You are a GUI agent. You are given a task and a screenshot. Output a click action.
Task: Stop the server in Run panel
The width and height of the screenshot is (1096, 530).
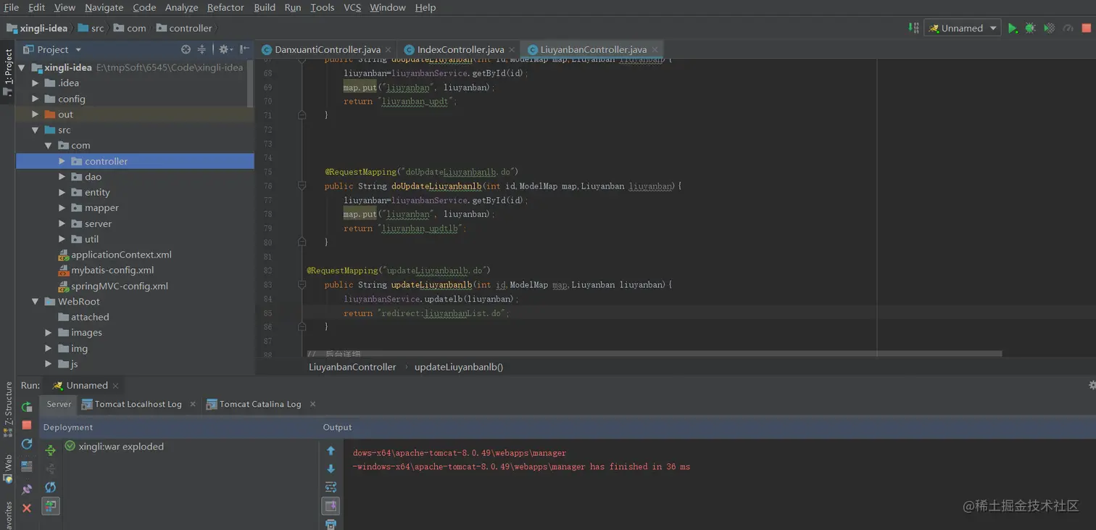click(x=27, y=425)
